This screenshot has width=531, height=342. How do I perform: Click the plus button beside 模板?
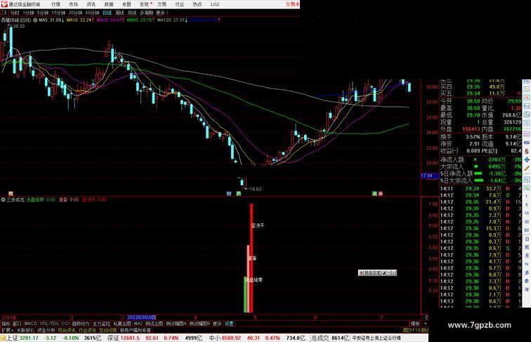tap(425, 324)
